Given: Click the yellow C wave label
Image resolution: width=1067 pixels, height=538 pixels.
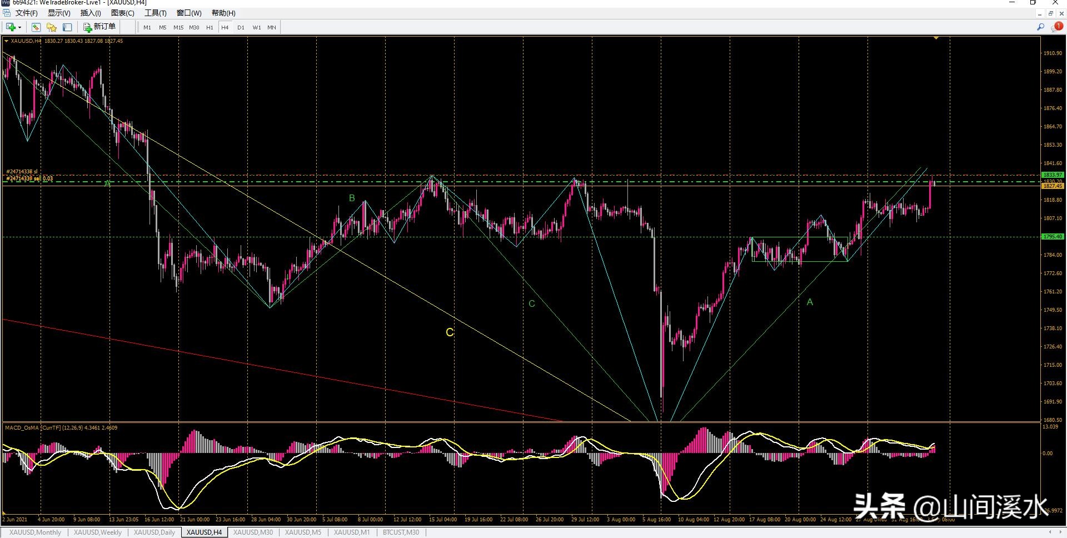Looking at the screenshot, I should click(450, 332).
